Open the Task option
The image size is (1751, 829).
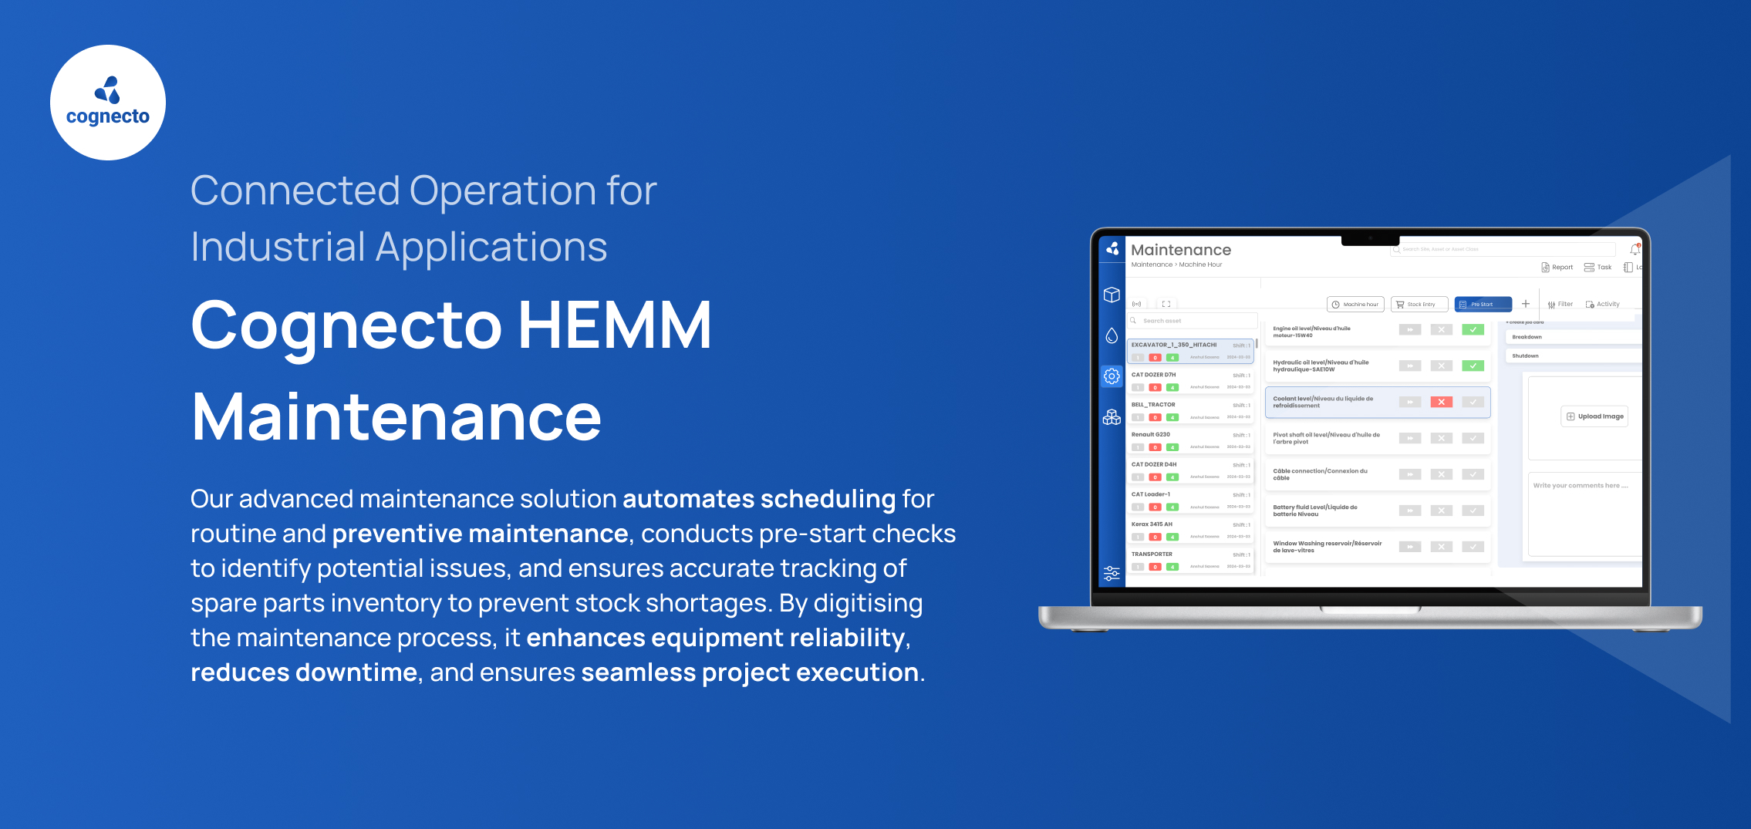(1598, 268)
